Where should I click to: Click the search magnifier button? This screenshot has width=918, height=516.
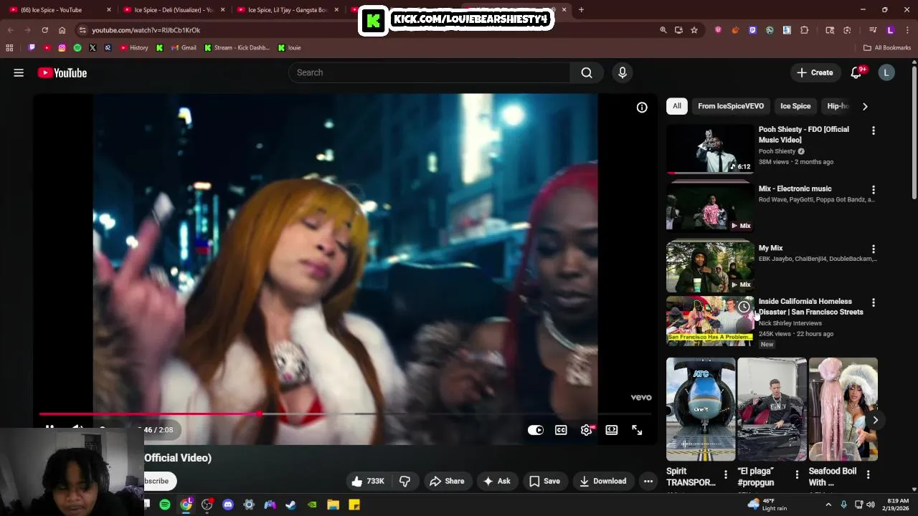(587, 72)
